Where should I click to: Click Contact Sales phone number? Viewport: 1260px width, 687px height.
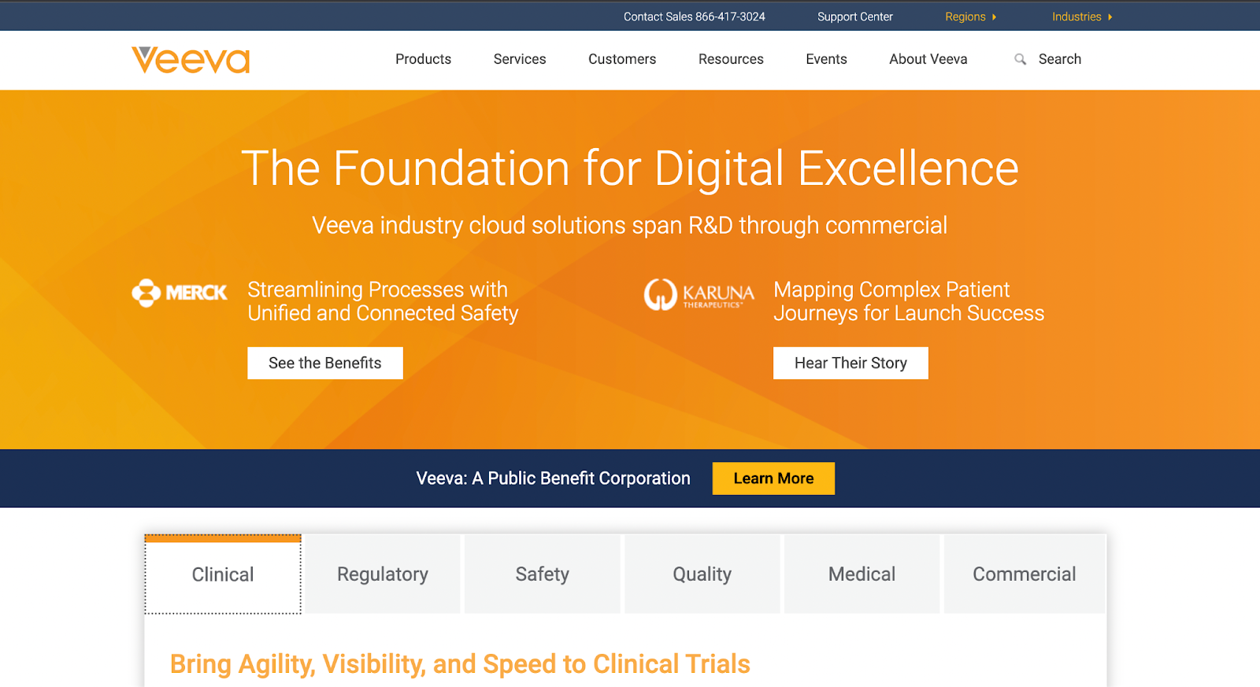tap(694, 17)
